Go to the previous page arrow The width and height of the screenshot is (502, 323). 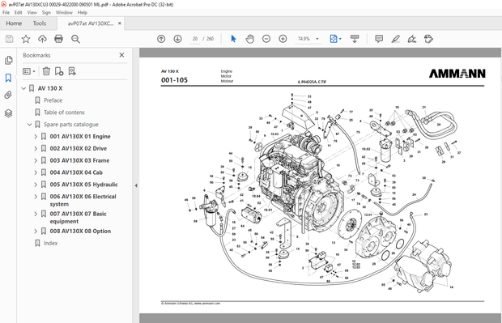coord(161,39)
